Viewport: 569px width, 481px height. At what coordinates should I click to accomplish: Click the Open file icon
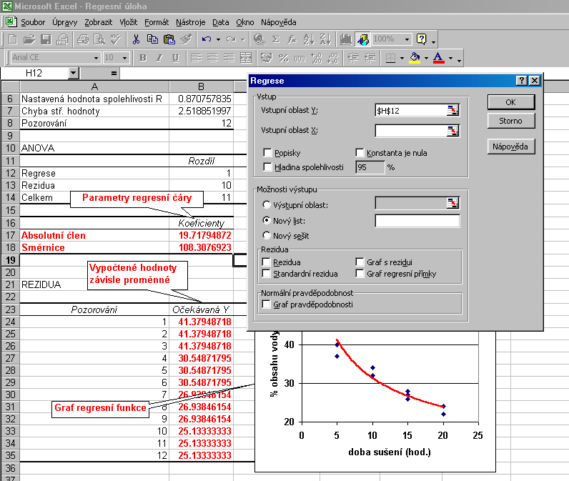click(x=29, y=39)
